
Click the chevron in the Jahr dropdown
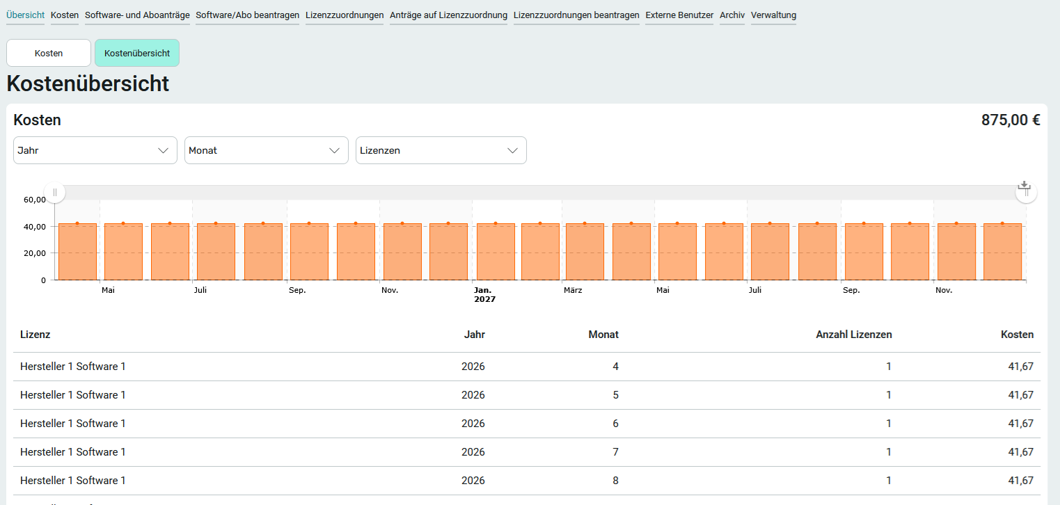coord(164,150)
